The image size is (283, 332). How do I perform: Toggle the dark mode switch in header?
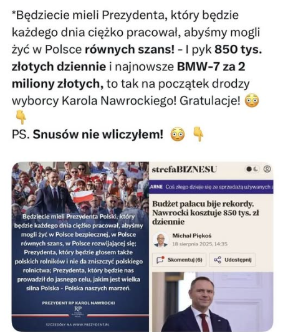pyautogui.click(x=252, y=169)
